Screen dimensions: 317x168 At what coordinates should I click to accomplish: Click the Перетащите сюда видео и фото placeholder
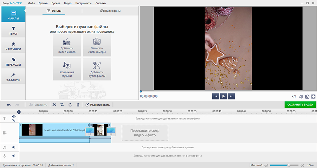pyautogui.click(x=145, y=133)
